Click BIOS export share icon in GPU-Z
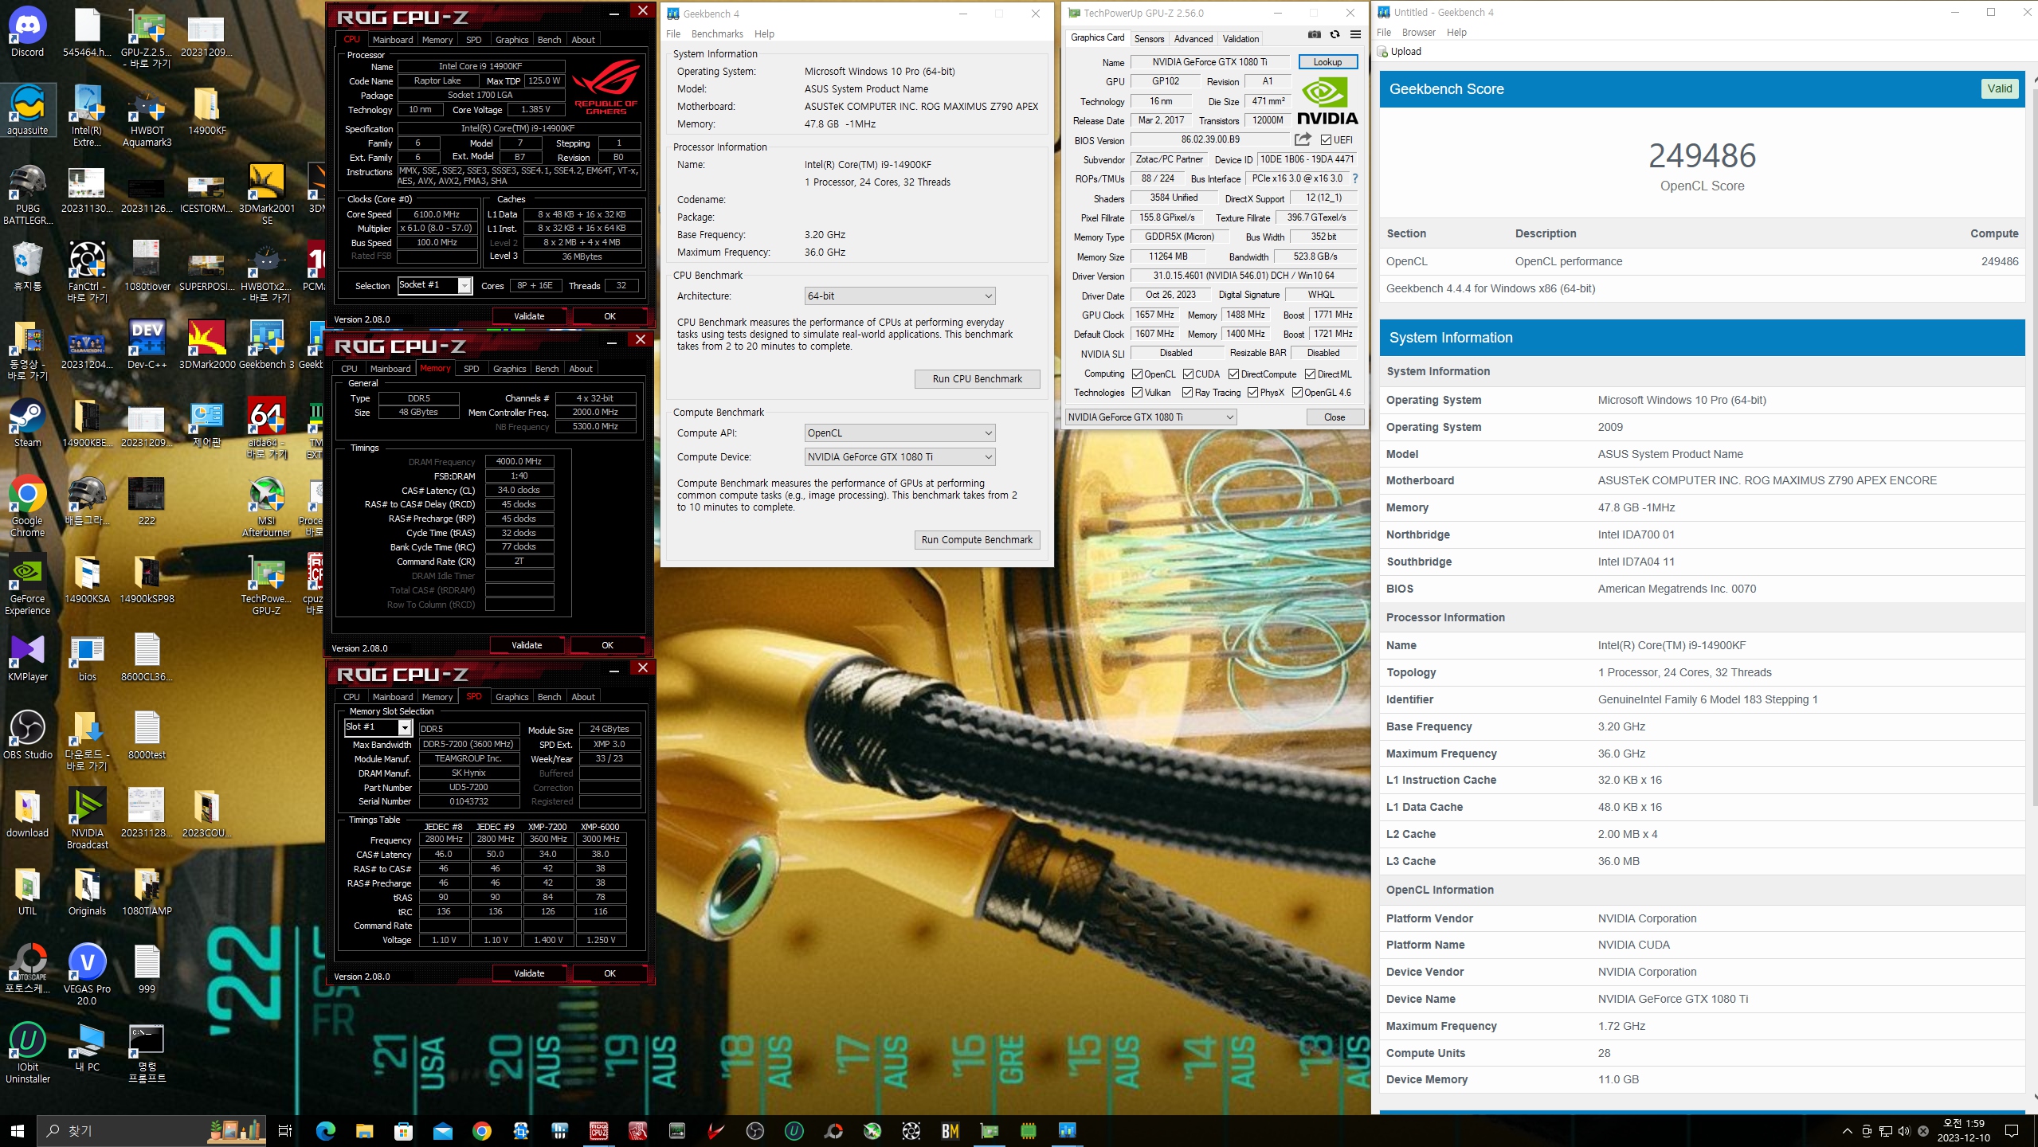The image size is (2038, 1147). tap(1303, 139)
